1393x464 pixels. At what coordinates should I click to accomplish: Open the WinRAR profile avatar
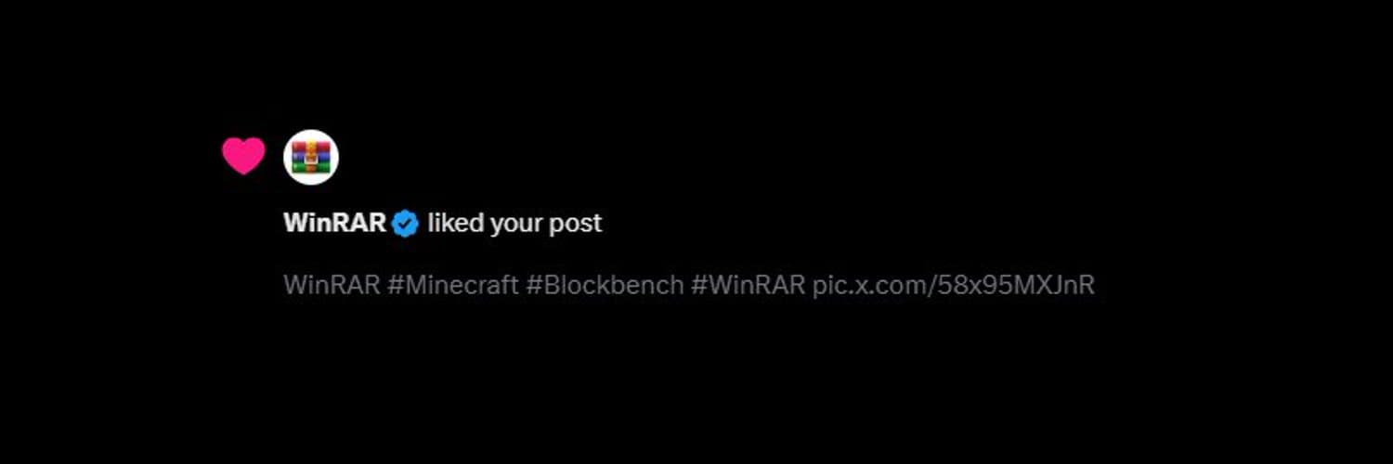(x=311, y=157)
